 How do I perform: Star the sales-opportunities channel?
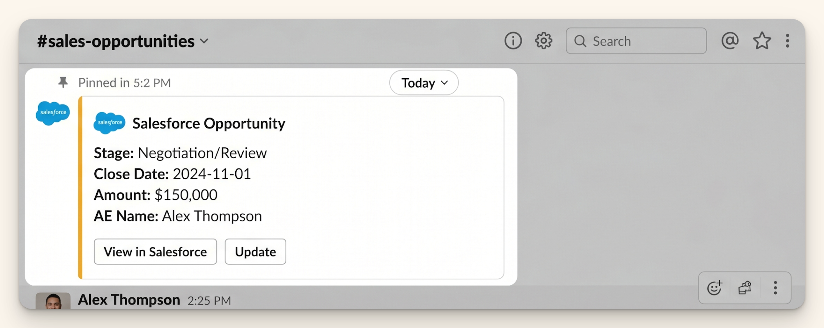[x=761, y=40]
